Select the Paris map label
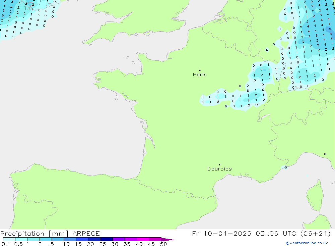Screen dimensions: 335x246 tap(200, 75)
